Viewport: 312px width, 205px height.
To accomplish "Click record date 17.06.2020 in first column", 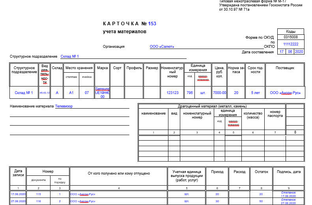I will 18,194.
